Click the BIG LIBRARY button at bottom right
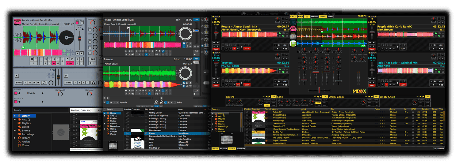The image size is (456, 164). (x=439, y=149)
